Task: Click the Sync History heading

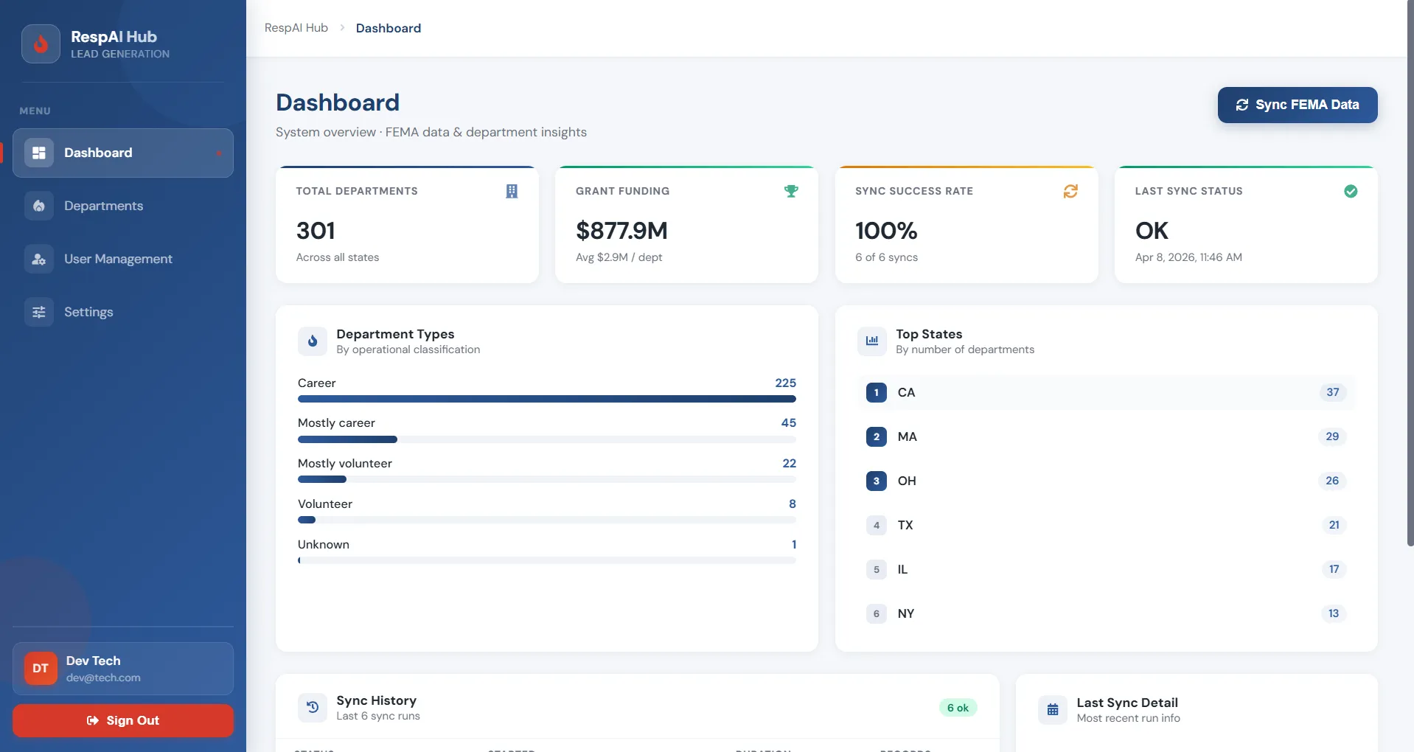Action: click(377, 700)
